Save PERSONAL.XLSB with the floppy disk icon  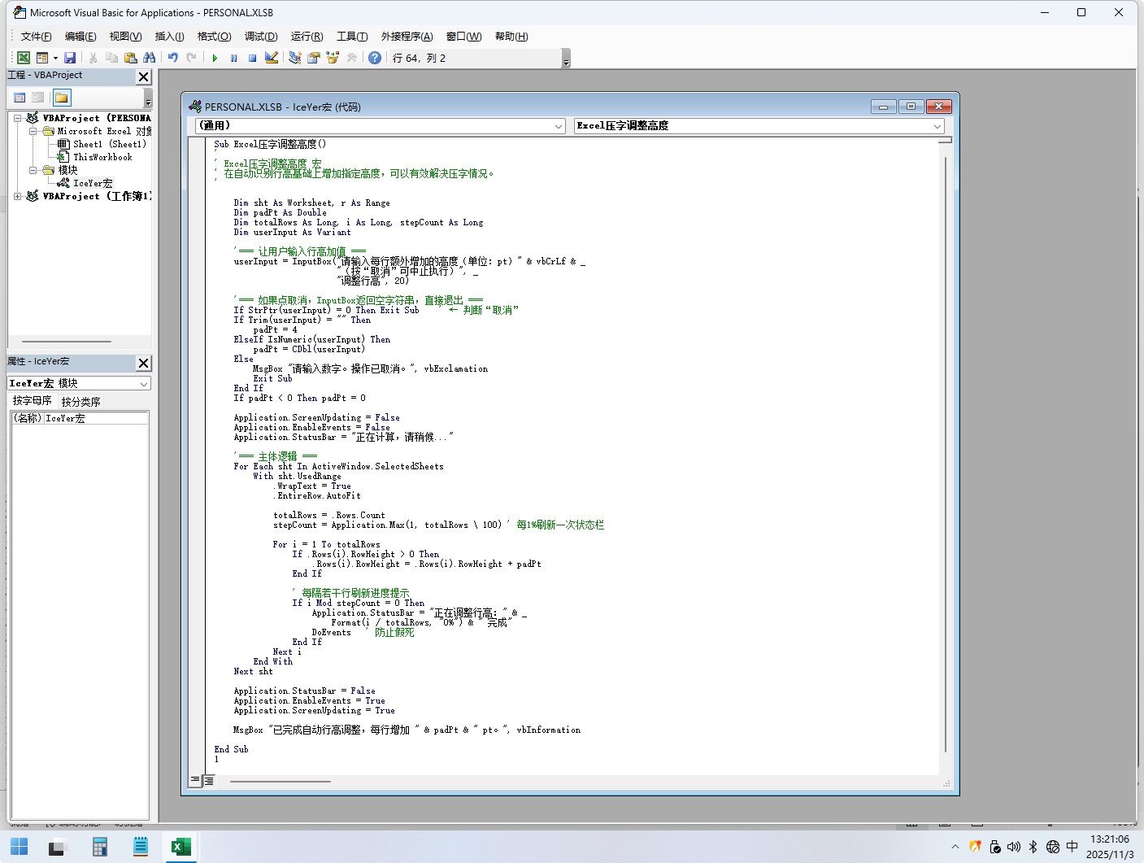(x=70, y=58)
